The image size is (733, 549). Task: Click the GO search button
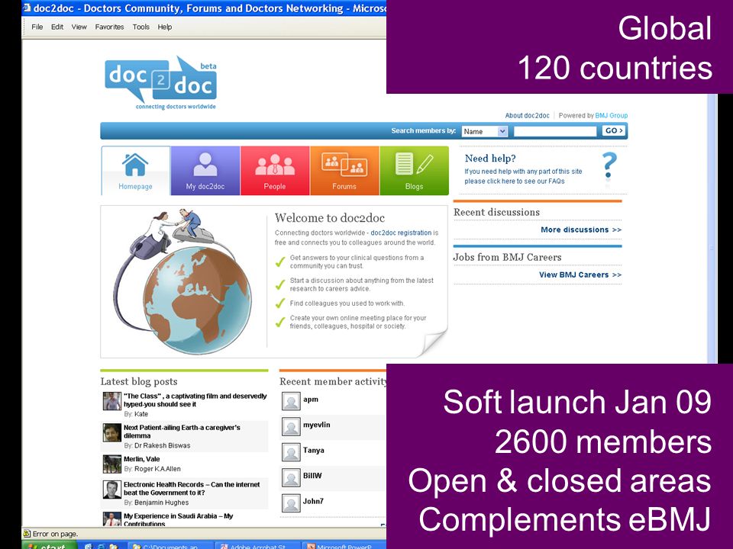click(x=614, y=130)
